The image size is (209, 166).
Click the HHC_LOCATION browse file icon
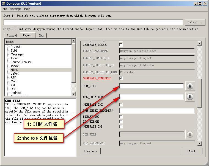point(190,97)
